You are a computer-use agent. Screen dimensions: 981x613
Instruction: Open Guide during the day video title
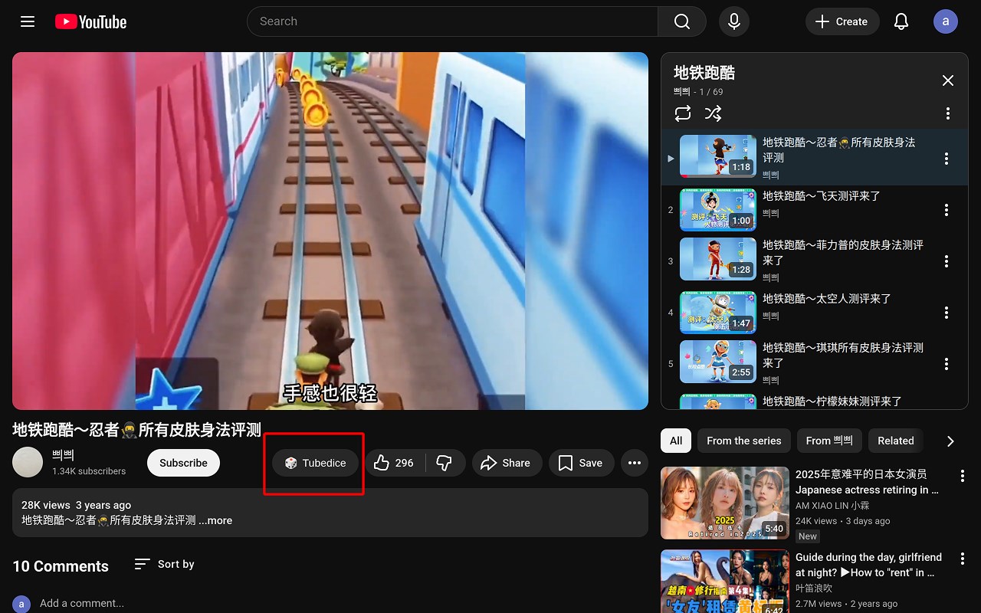868,565
